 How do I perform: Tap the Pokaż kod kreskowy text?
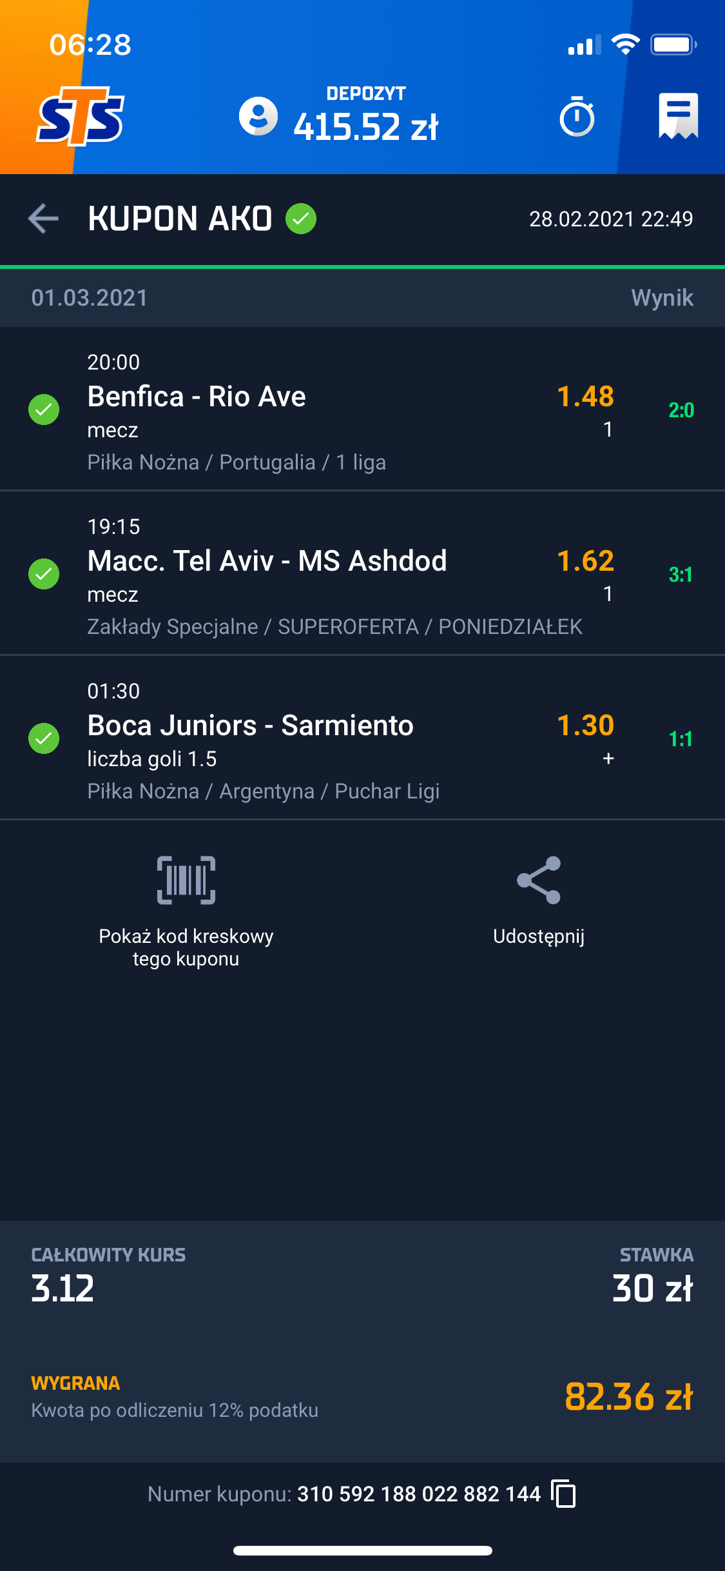[x=186, y=947]
